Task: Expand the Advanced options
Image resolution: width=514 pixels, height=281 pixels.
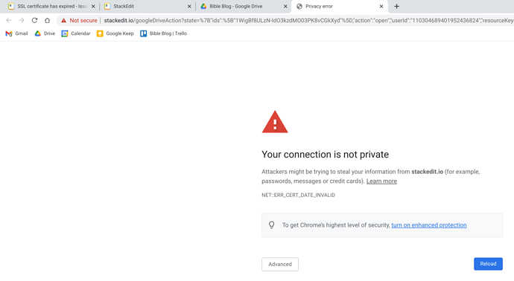Action: click(280, 265)
